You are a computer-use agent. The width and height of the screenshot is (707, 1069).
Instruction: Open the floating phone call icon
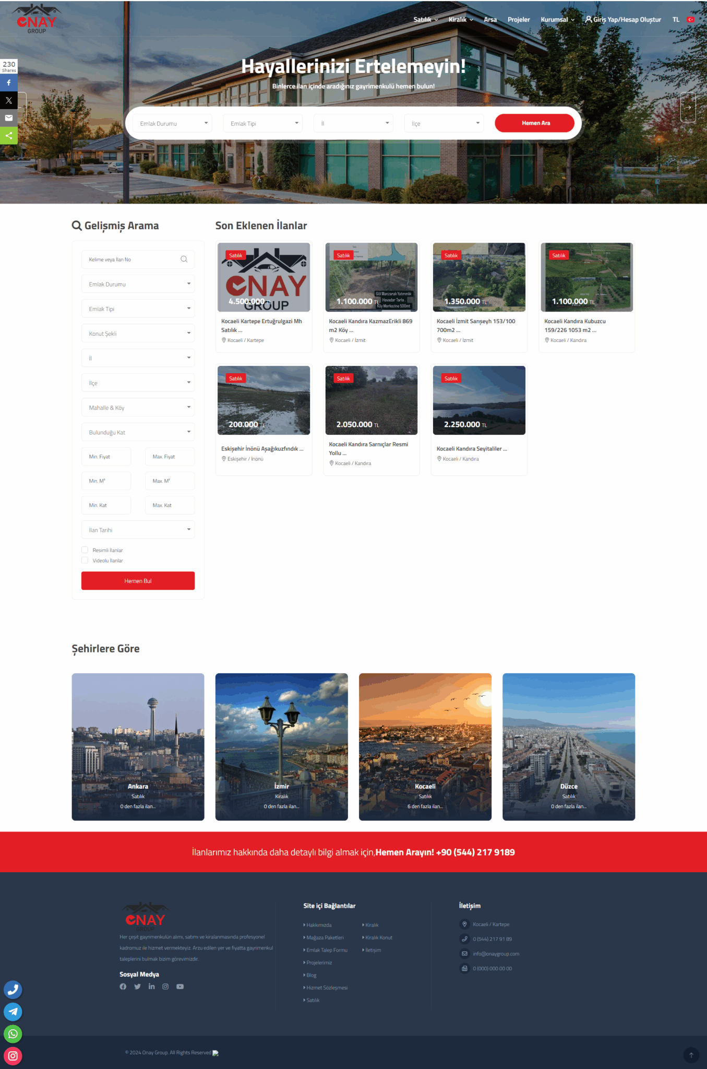(13, 990)
